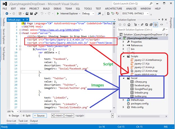Refresh the Solution Explorer
The image size is (175, 129).
[147, 25]
